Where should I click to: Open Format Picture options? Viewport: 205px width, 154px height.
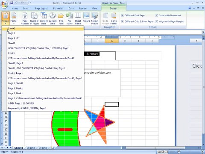(95, 18)
